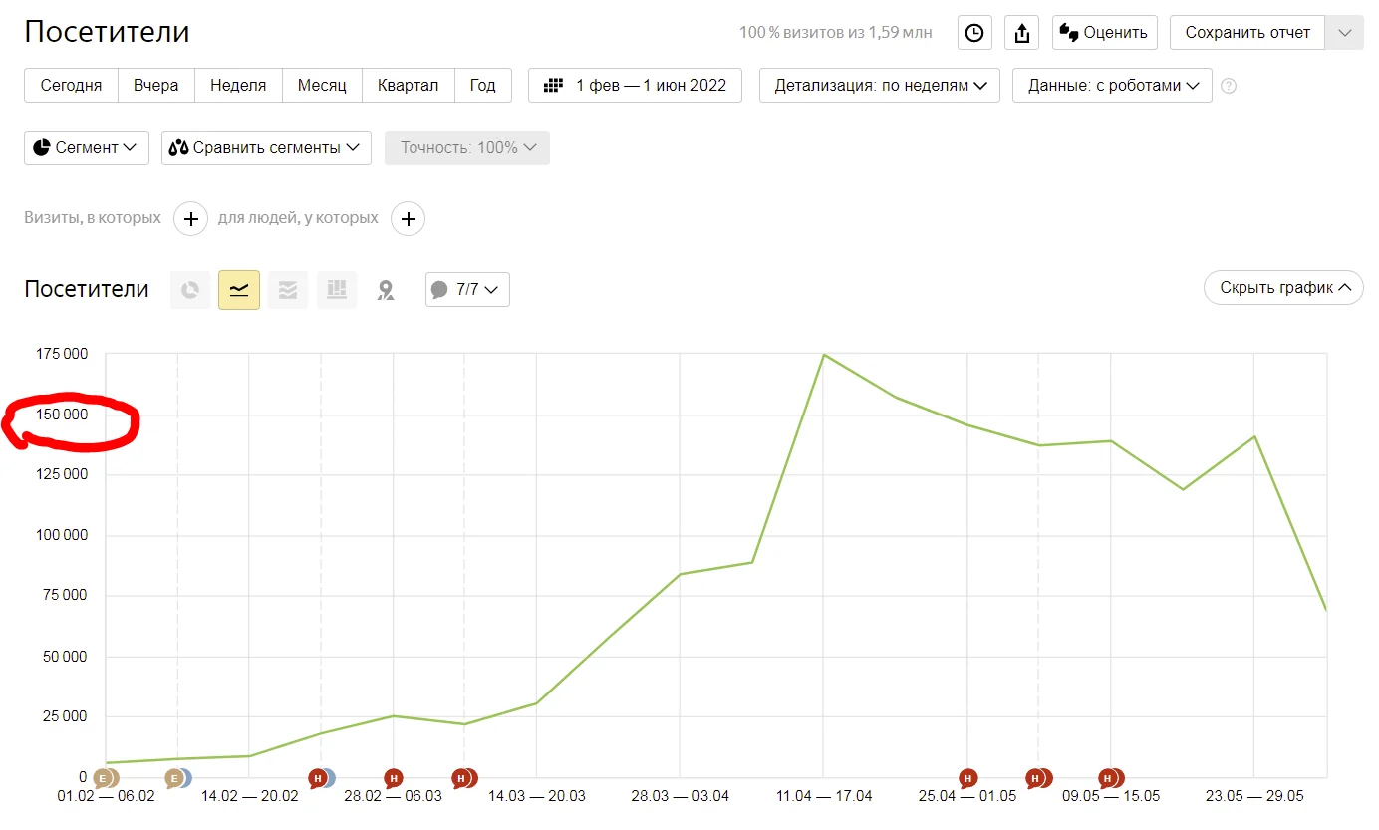1379x830 pixels.
Task: Select the line chart view icon
Action: tap(239, 290)
